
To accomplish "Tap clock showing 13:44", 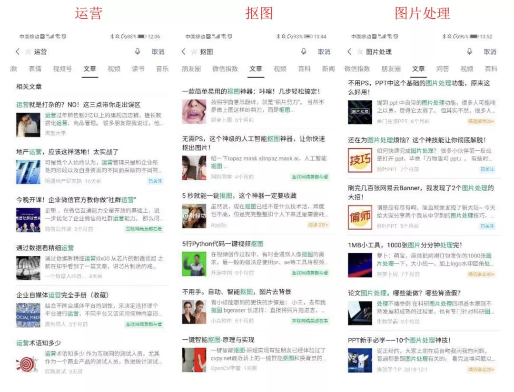I will point(320,36).
